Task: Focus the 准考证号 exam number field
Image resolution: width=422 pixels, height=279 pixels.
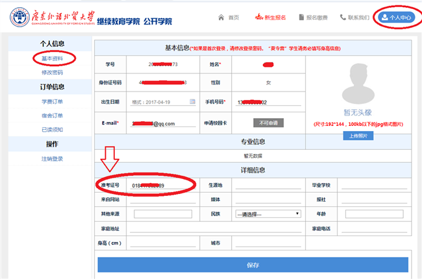Action: (161, 186)
